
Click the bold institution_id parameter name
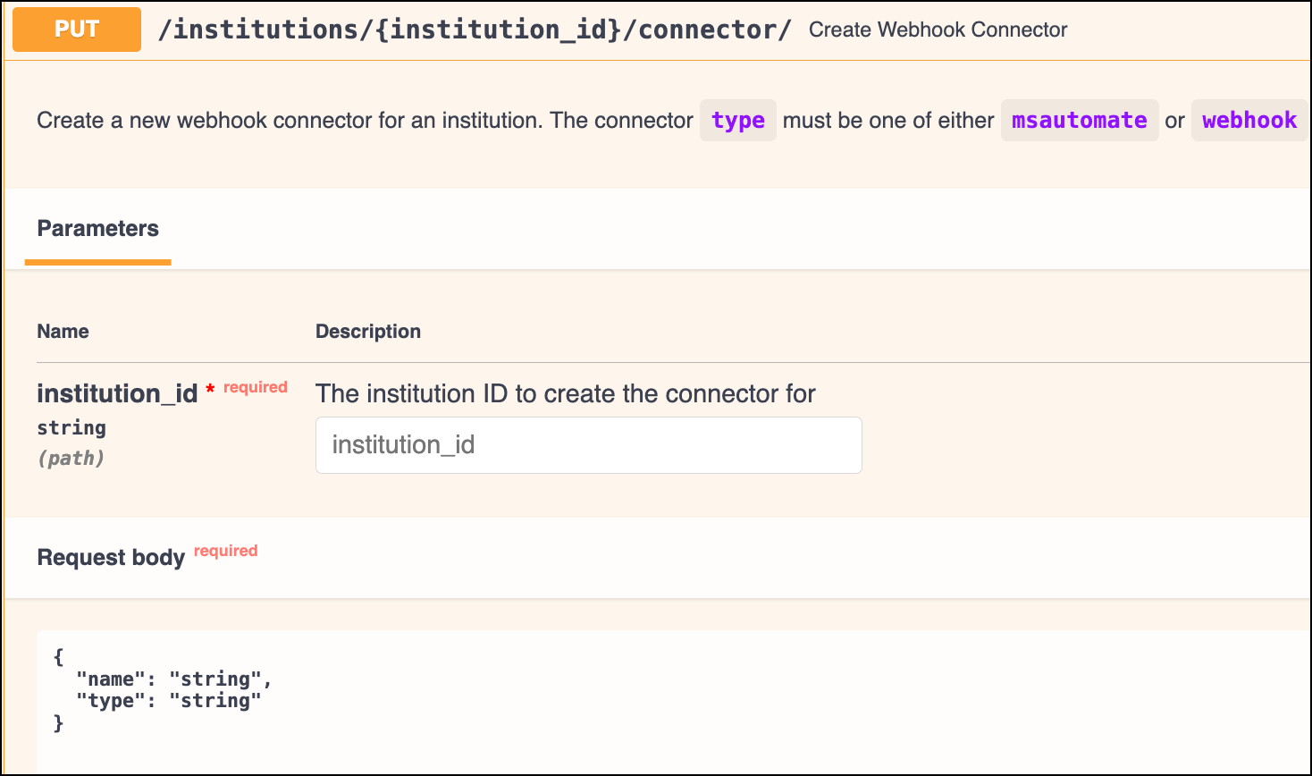click(117, 393)
